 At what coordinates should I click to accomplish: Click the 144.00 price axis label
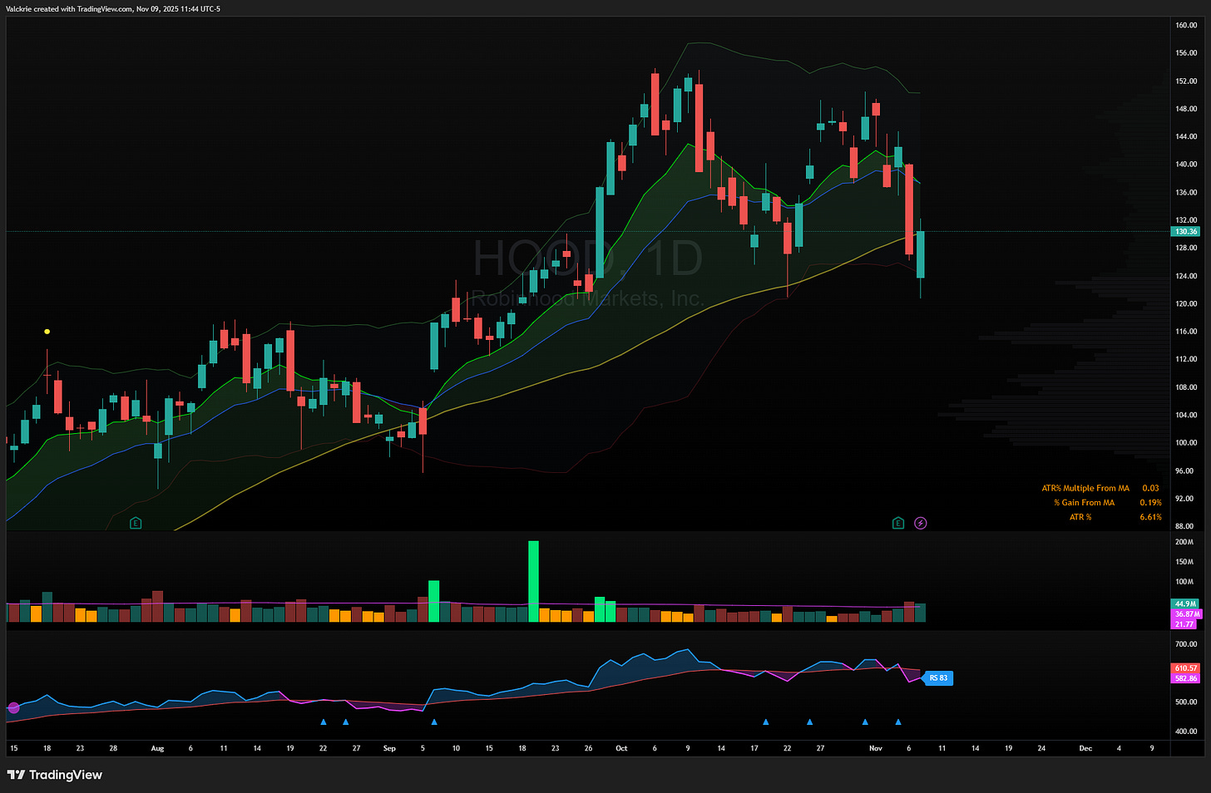(1186, 136)
